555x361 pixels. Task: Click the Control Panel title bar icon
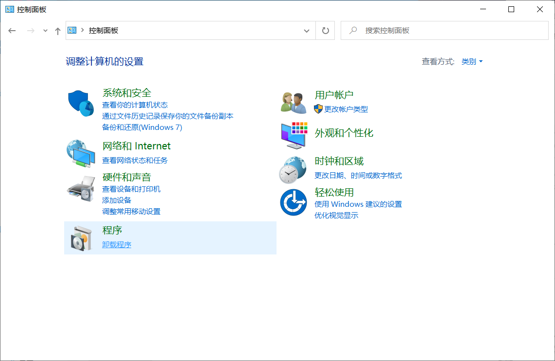(10, 9)
